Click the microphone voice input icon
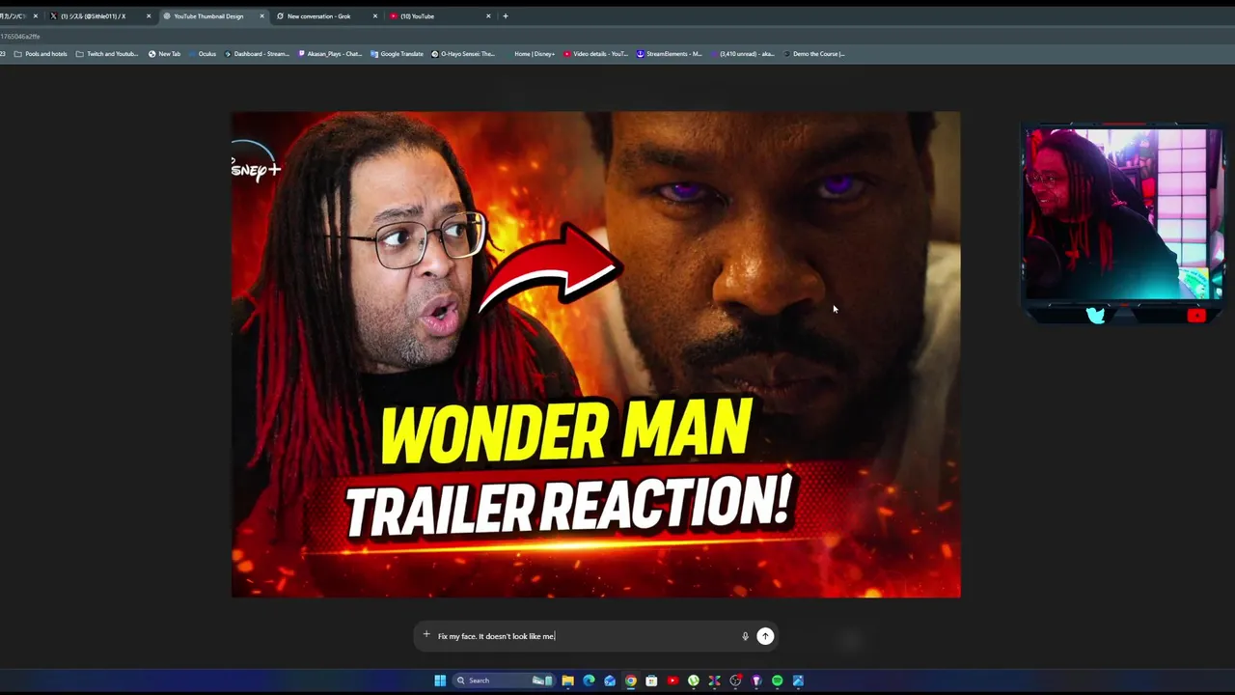The height and width of the screenshot is (695, 1235). tap(745, 636)
